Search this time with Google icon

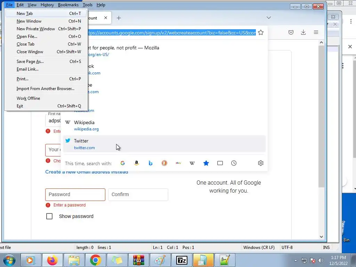pos(123,163)
